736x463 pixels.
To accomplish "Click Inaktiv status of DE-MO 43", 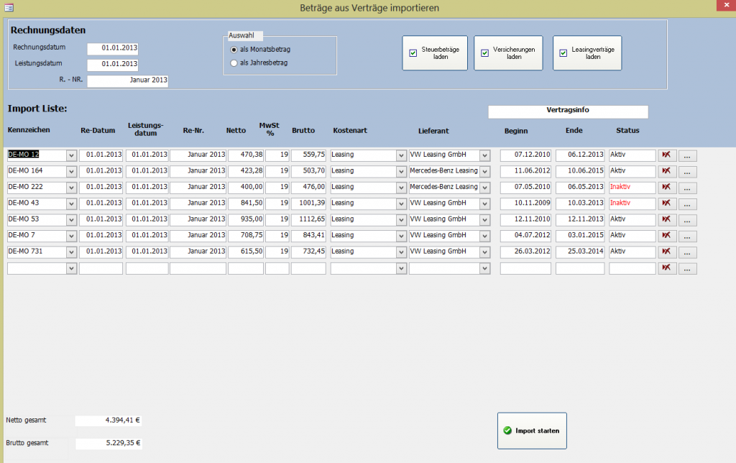I will (632, 203).
